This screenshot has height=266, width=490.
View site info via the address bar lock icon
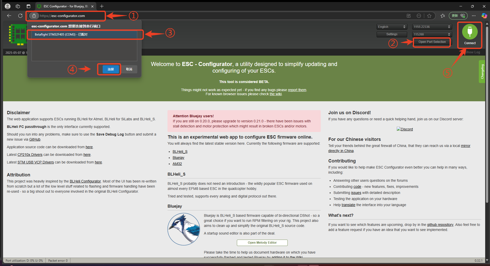[34, 16]
